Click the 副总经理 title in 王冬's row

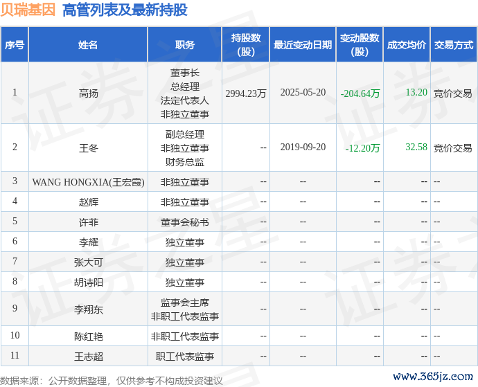coord(185,134)
